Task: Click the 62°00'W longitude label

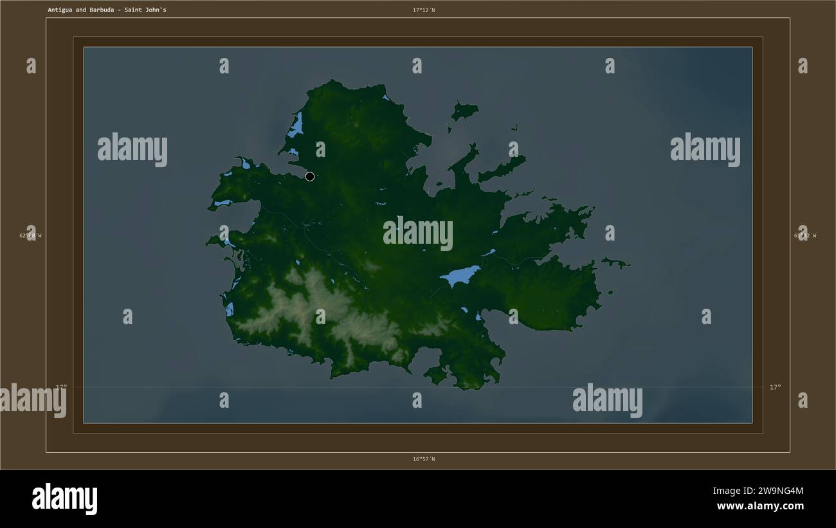Action: click(30, 235)
